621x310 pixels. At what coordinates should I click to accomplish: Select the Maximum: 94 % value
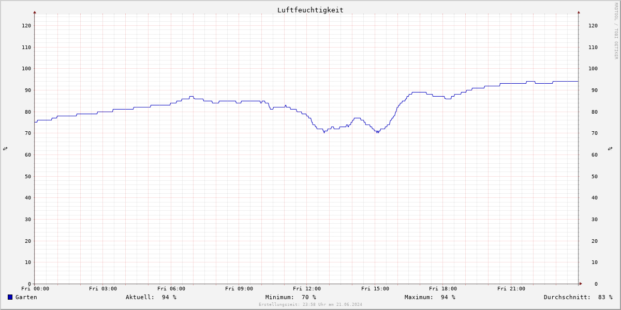coord(430,297)
